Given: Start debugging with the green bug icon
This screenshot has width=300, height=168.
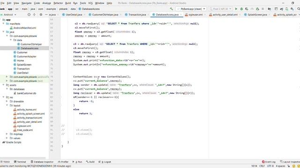Looking at the screenshot, I should (241, 9).
